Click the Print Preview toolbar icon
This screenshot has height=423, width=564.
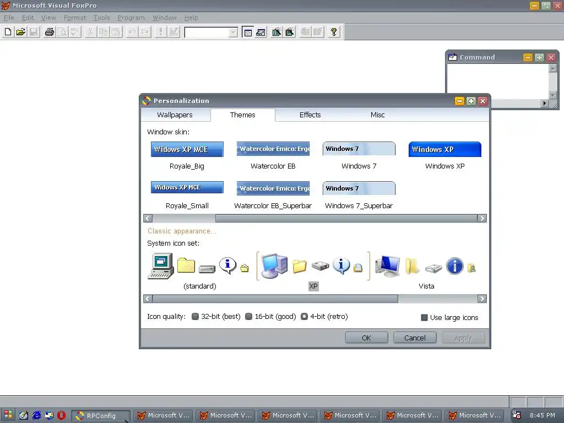point(62,32)
